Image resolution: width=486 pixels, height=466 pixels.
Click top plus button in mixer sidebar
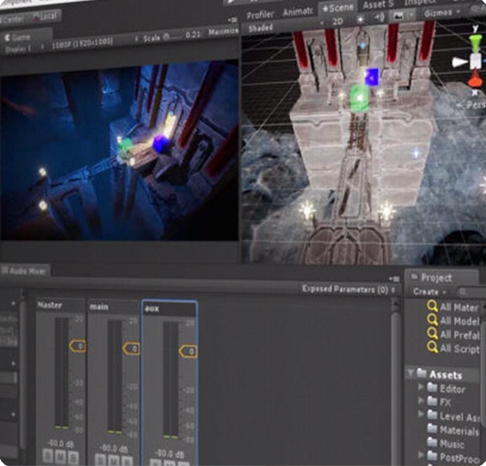[13, 304]
